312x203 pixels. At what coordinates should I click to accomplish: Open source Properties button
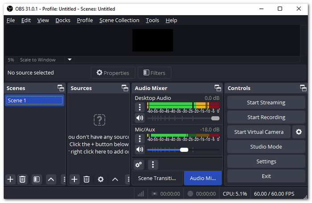coord(113,73)
